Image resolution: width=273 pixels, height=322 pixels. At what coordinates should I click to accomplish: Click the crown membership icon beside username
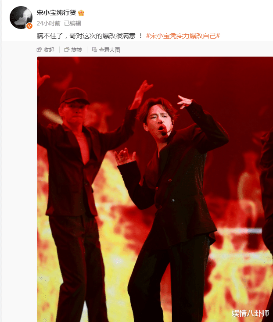pyautogui.click(x=81, y=13)
